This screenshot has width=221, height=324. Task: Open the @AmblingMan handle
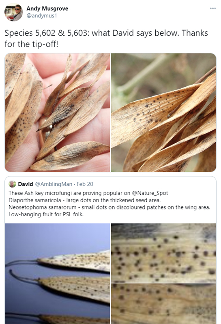point(54,184)
